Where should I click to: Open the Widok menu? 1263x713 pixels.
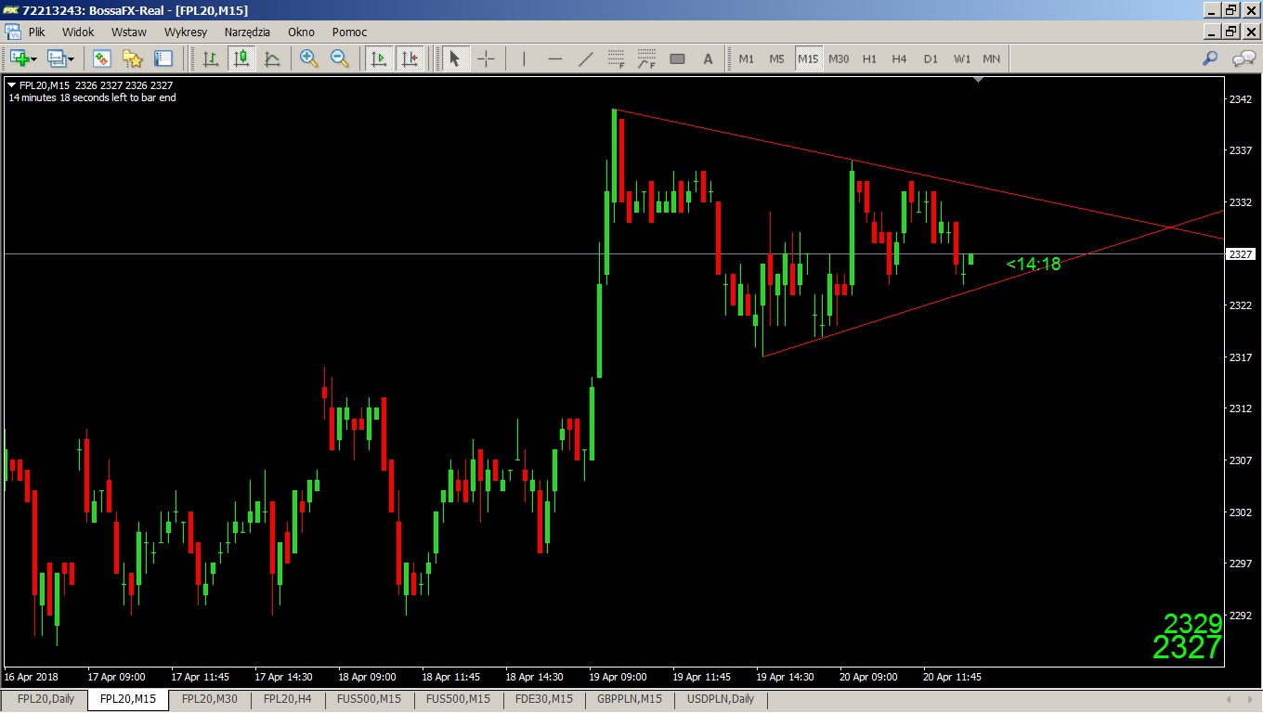tap(78, 32)
